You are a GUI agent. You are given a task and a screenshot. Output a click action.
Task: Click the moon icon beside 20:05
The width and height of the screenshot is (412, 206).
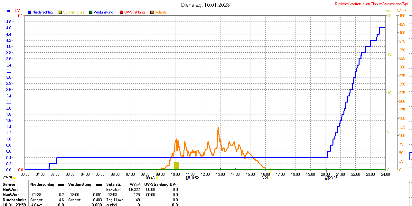click(x=327, y=178)
